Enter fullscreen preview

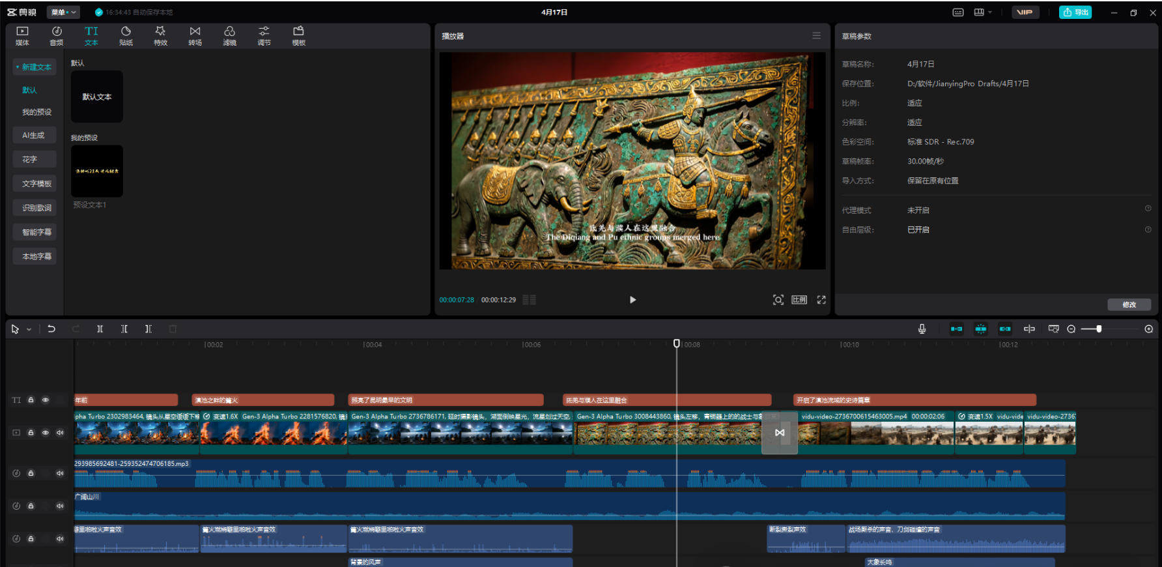(821, 300)
